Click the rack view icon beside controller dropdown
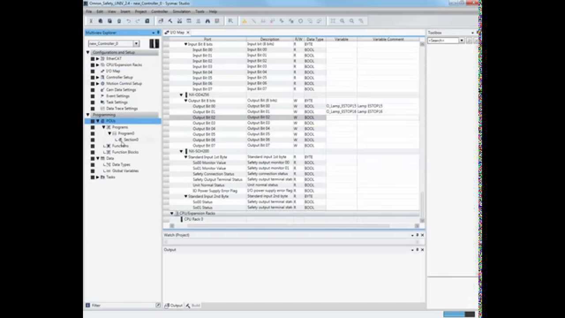The height and width of the screenshot is (318, 565). [x=154, y=43]
